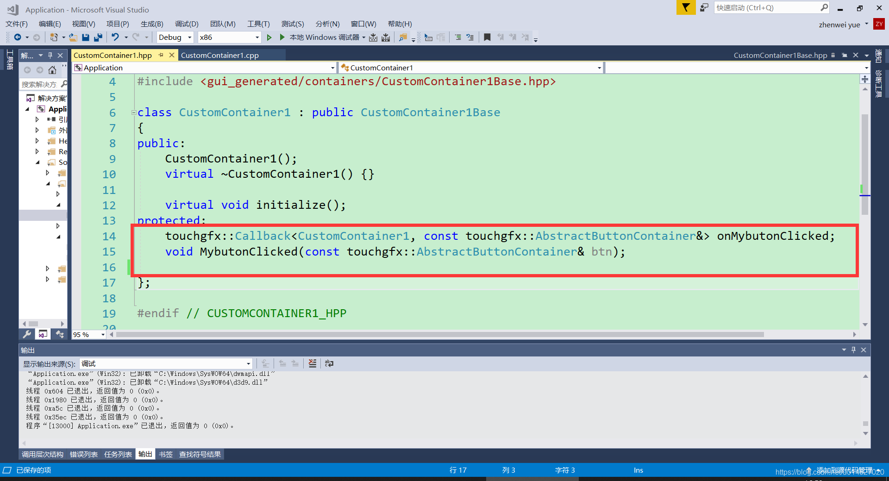Collapse the Appli project node in the solution tree
Viewport: 889px width, 481px height.
pyautogui.click(x=27, y=109)
